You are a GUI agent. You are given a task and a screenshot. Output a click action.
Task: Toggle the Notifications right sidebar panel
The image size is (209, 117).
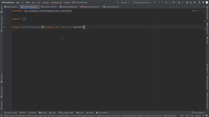(207, 28)
